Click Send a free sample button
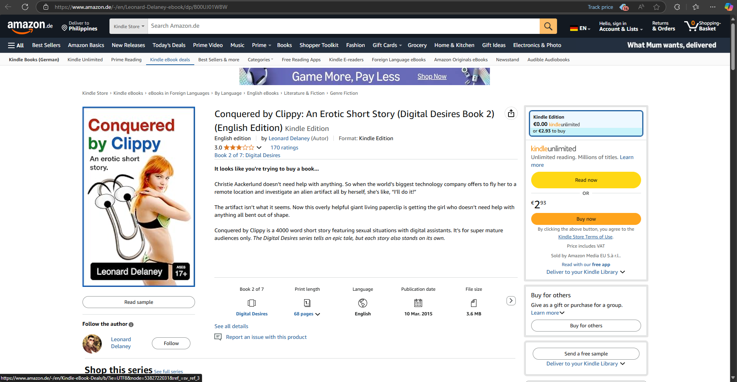The image size is (737, 382). pos(586,354)
